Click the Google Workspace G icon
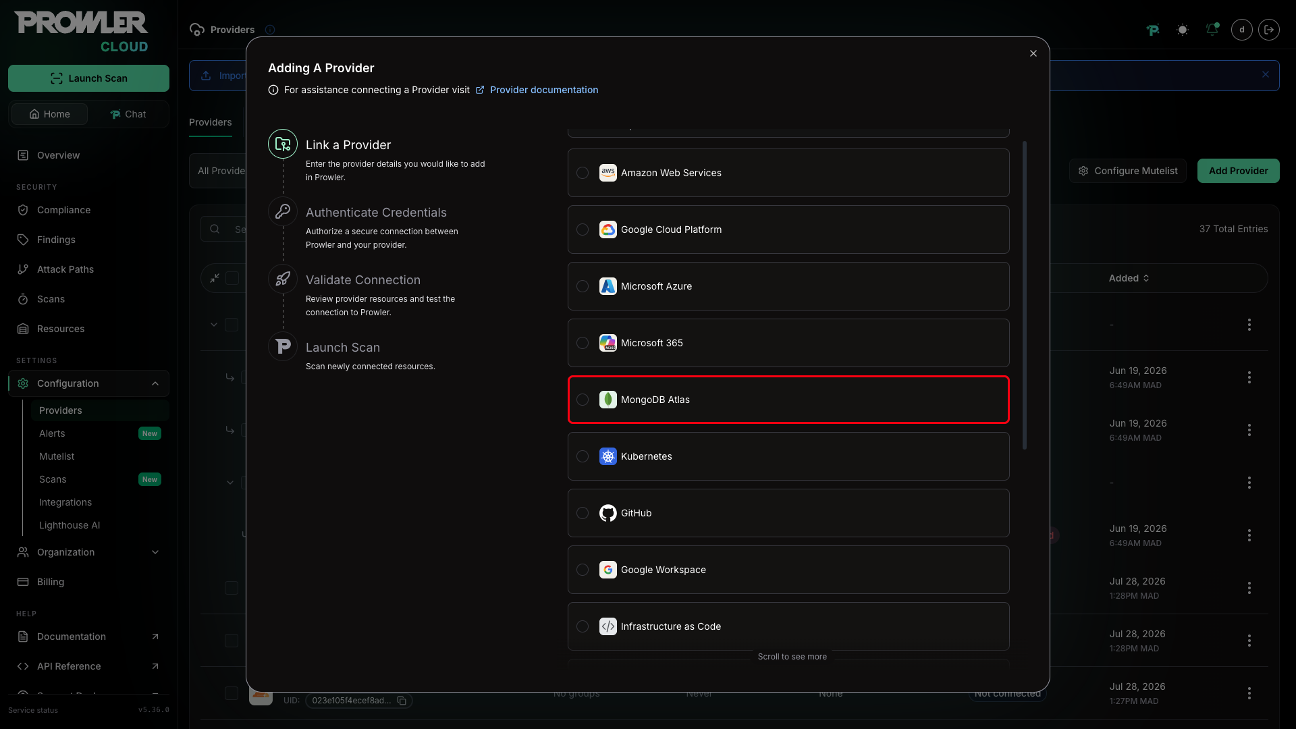1296x729 pixels. (608, 570)
